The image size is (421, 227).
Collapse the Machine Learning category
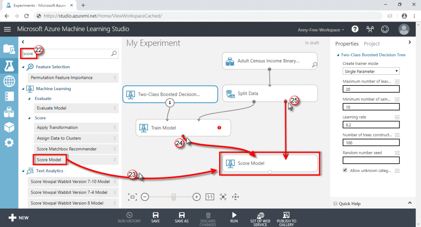[x=23, y=89]
